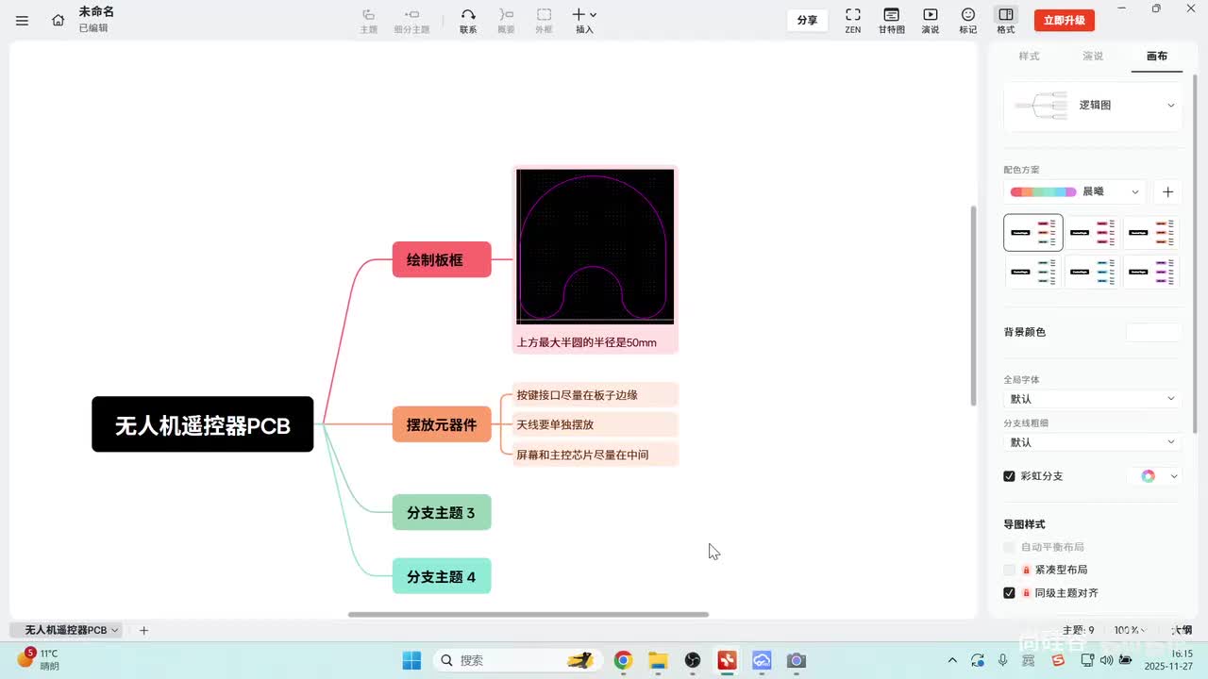Add a custom color scheme with plus

pos(1167,191)
